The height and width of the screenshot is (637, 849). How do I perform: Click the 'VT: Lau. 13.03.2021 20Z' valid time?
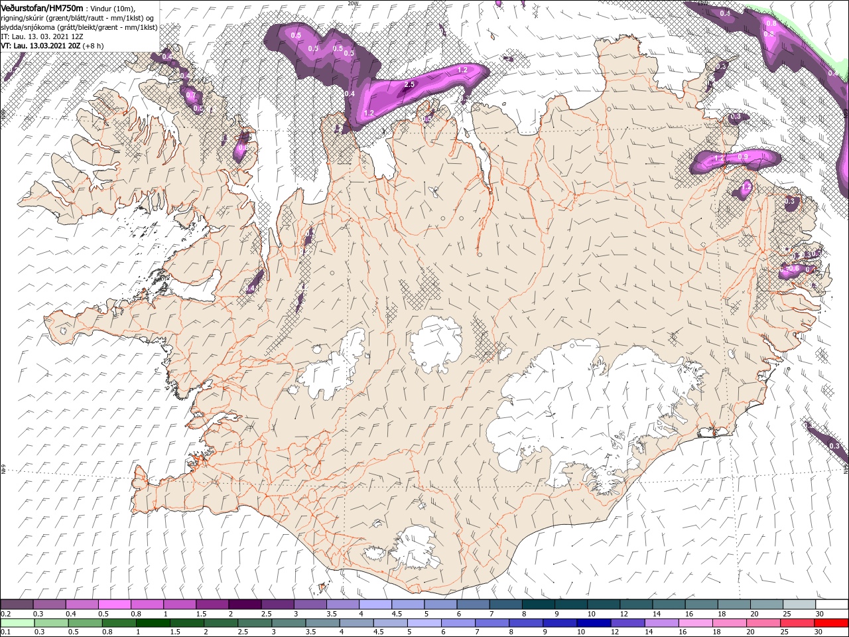40,46
